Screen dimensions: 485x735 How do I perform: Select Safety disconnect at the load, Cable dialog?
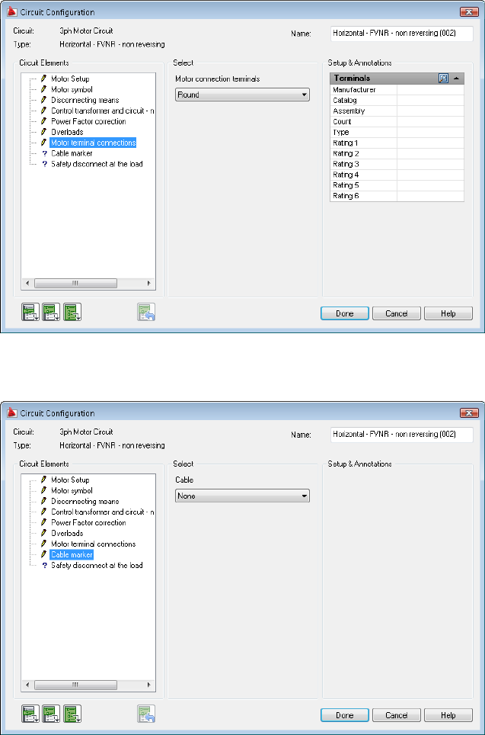(97, 565)
